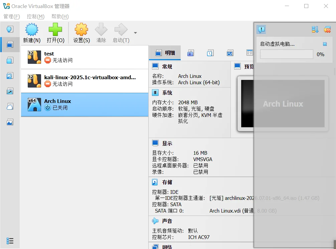This screenshot has height=249, width=336.
Task: Open the 控制(M) menu
Action: coord(36,16)
